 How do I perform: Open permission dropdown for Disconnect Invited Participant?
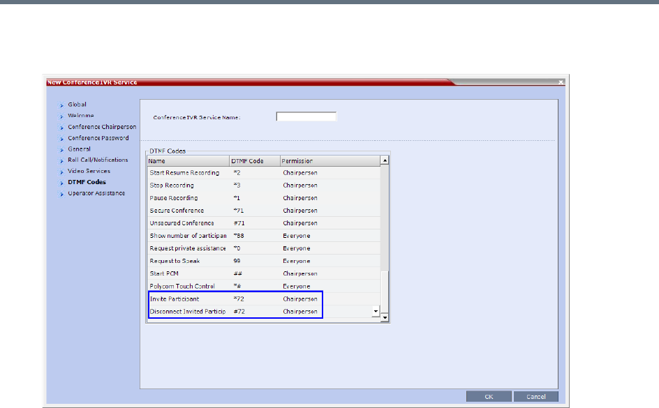[376, 311]
